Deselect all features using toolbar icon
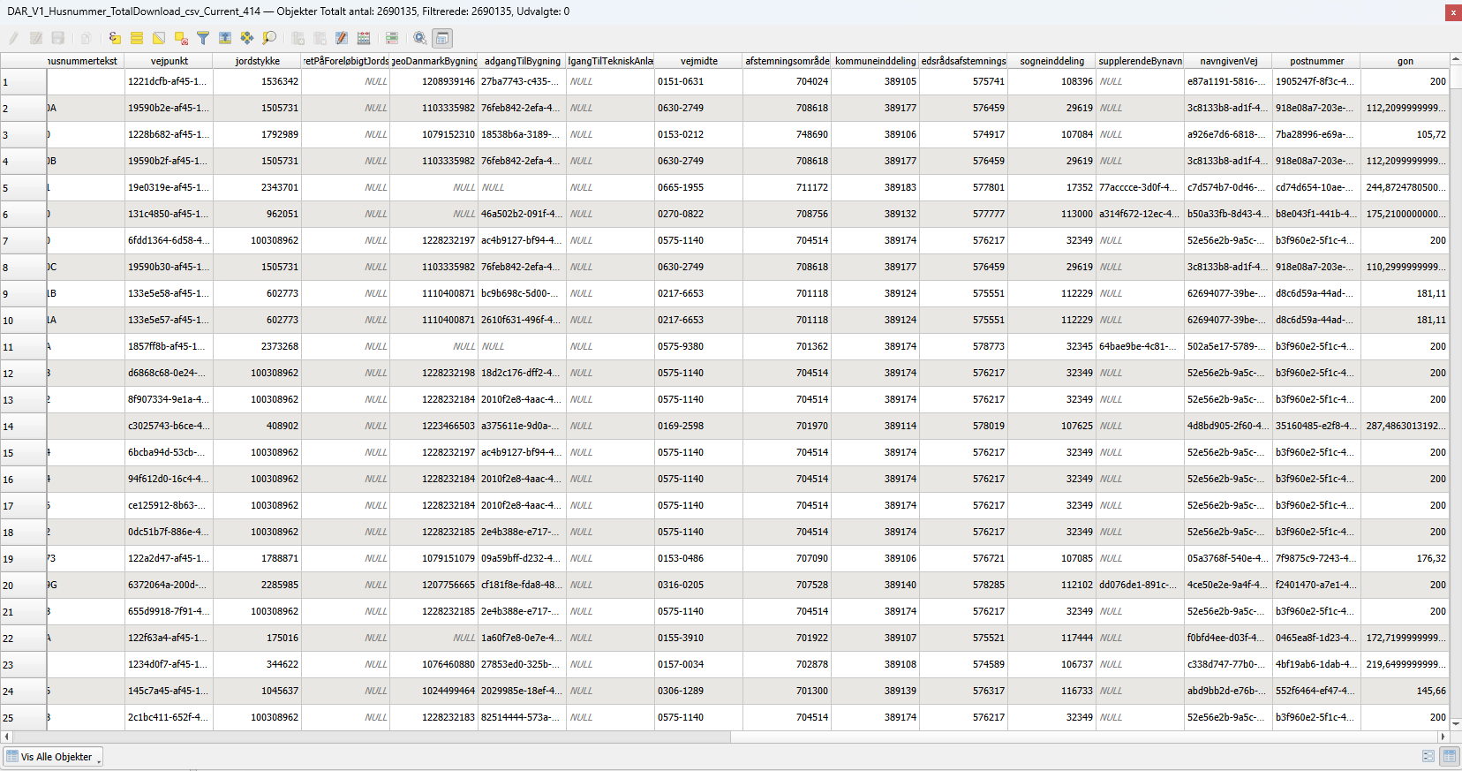 click(x=181, y=38)
